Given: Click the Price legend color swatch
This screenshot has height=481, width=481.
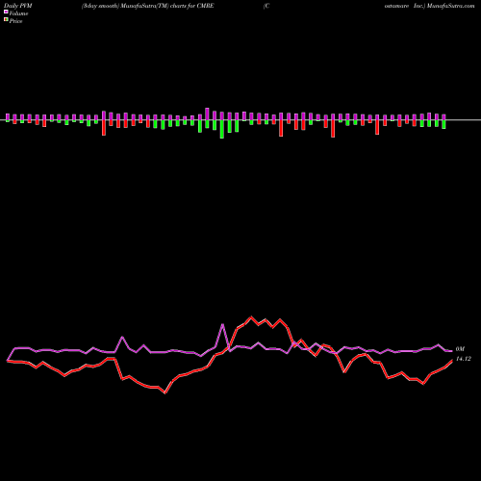Looking at the screenshot, I should 6,20.
